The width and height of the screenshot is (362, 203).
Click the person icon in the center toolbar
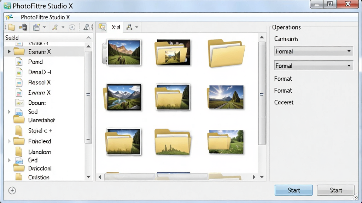[x=129, y=27]
